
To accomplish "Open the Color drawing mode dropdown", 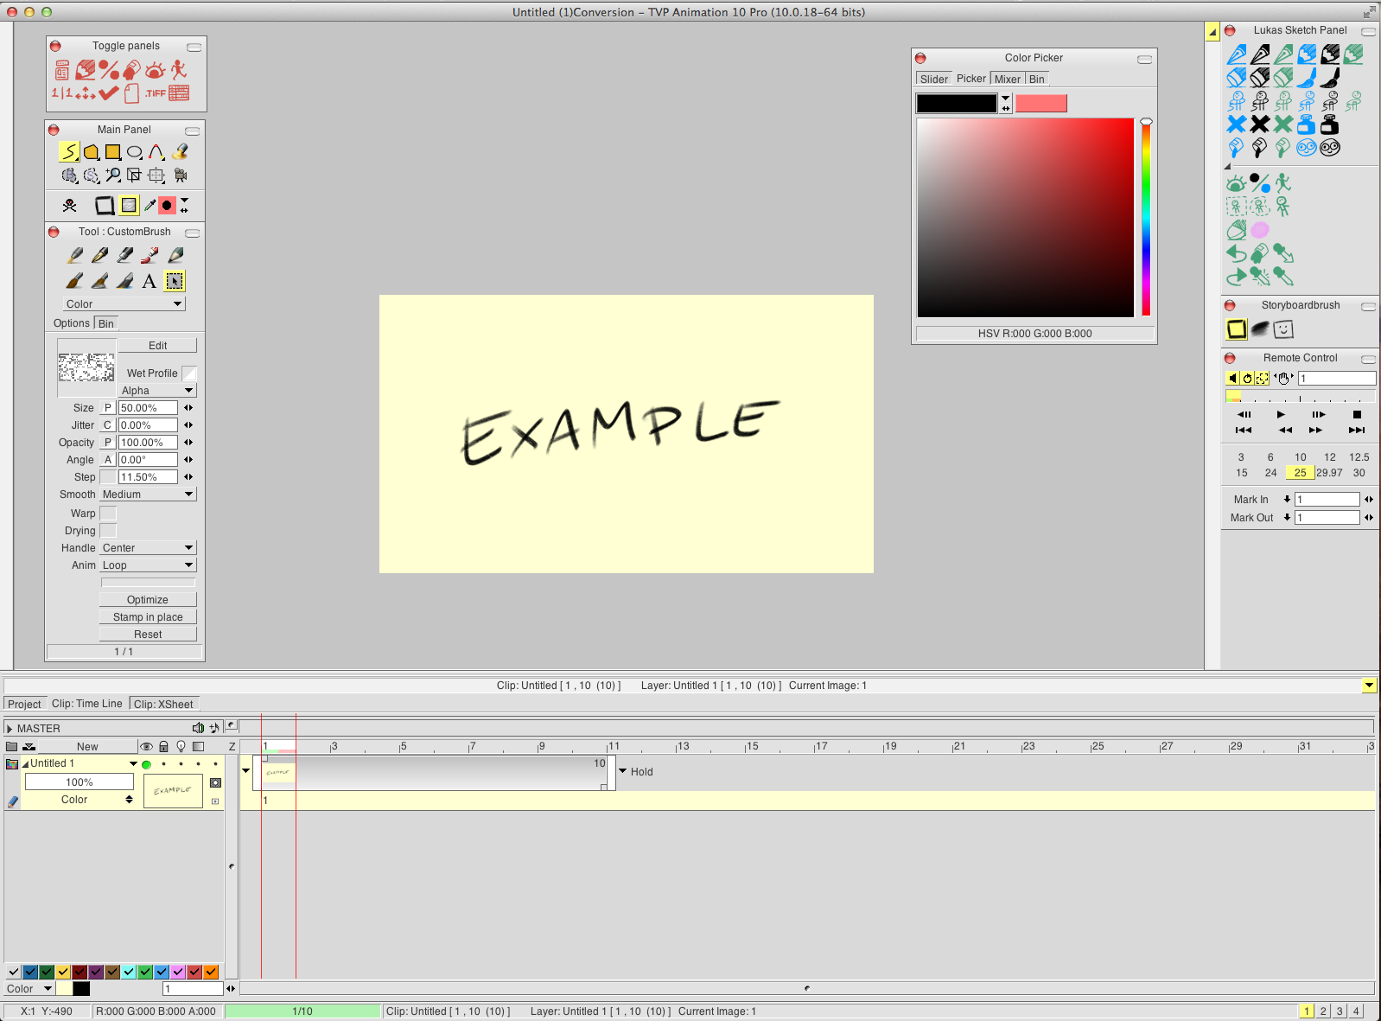I will tap(124, 304).
